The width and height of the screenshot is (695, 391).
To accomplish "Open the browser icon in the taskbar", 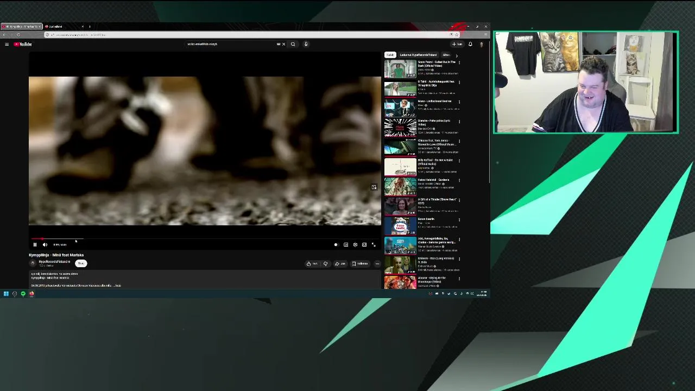I will pyautogui.click(x=31, y=294).
